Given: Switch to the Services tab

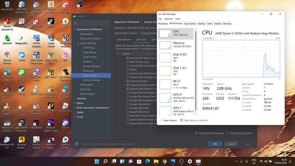Looking at the screenshot, I should [227, 24].
